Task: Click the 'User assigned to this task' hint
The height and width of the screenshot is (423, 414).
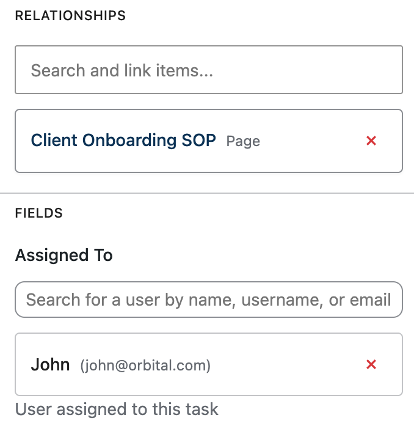Action: pos(117,409)
